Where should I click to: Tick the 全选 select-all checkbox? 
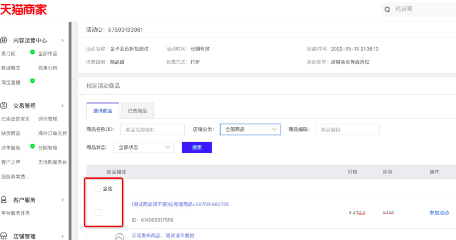click(x=98, y=189)
